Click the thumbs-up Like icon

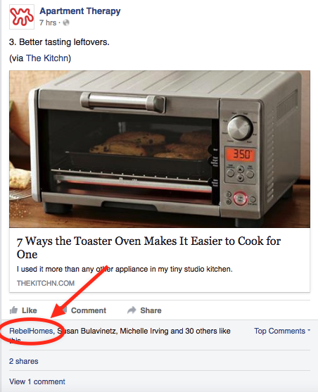(x=13, y=310)
